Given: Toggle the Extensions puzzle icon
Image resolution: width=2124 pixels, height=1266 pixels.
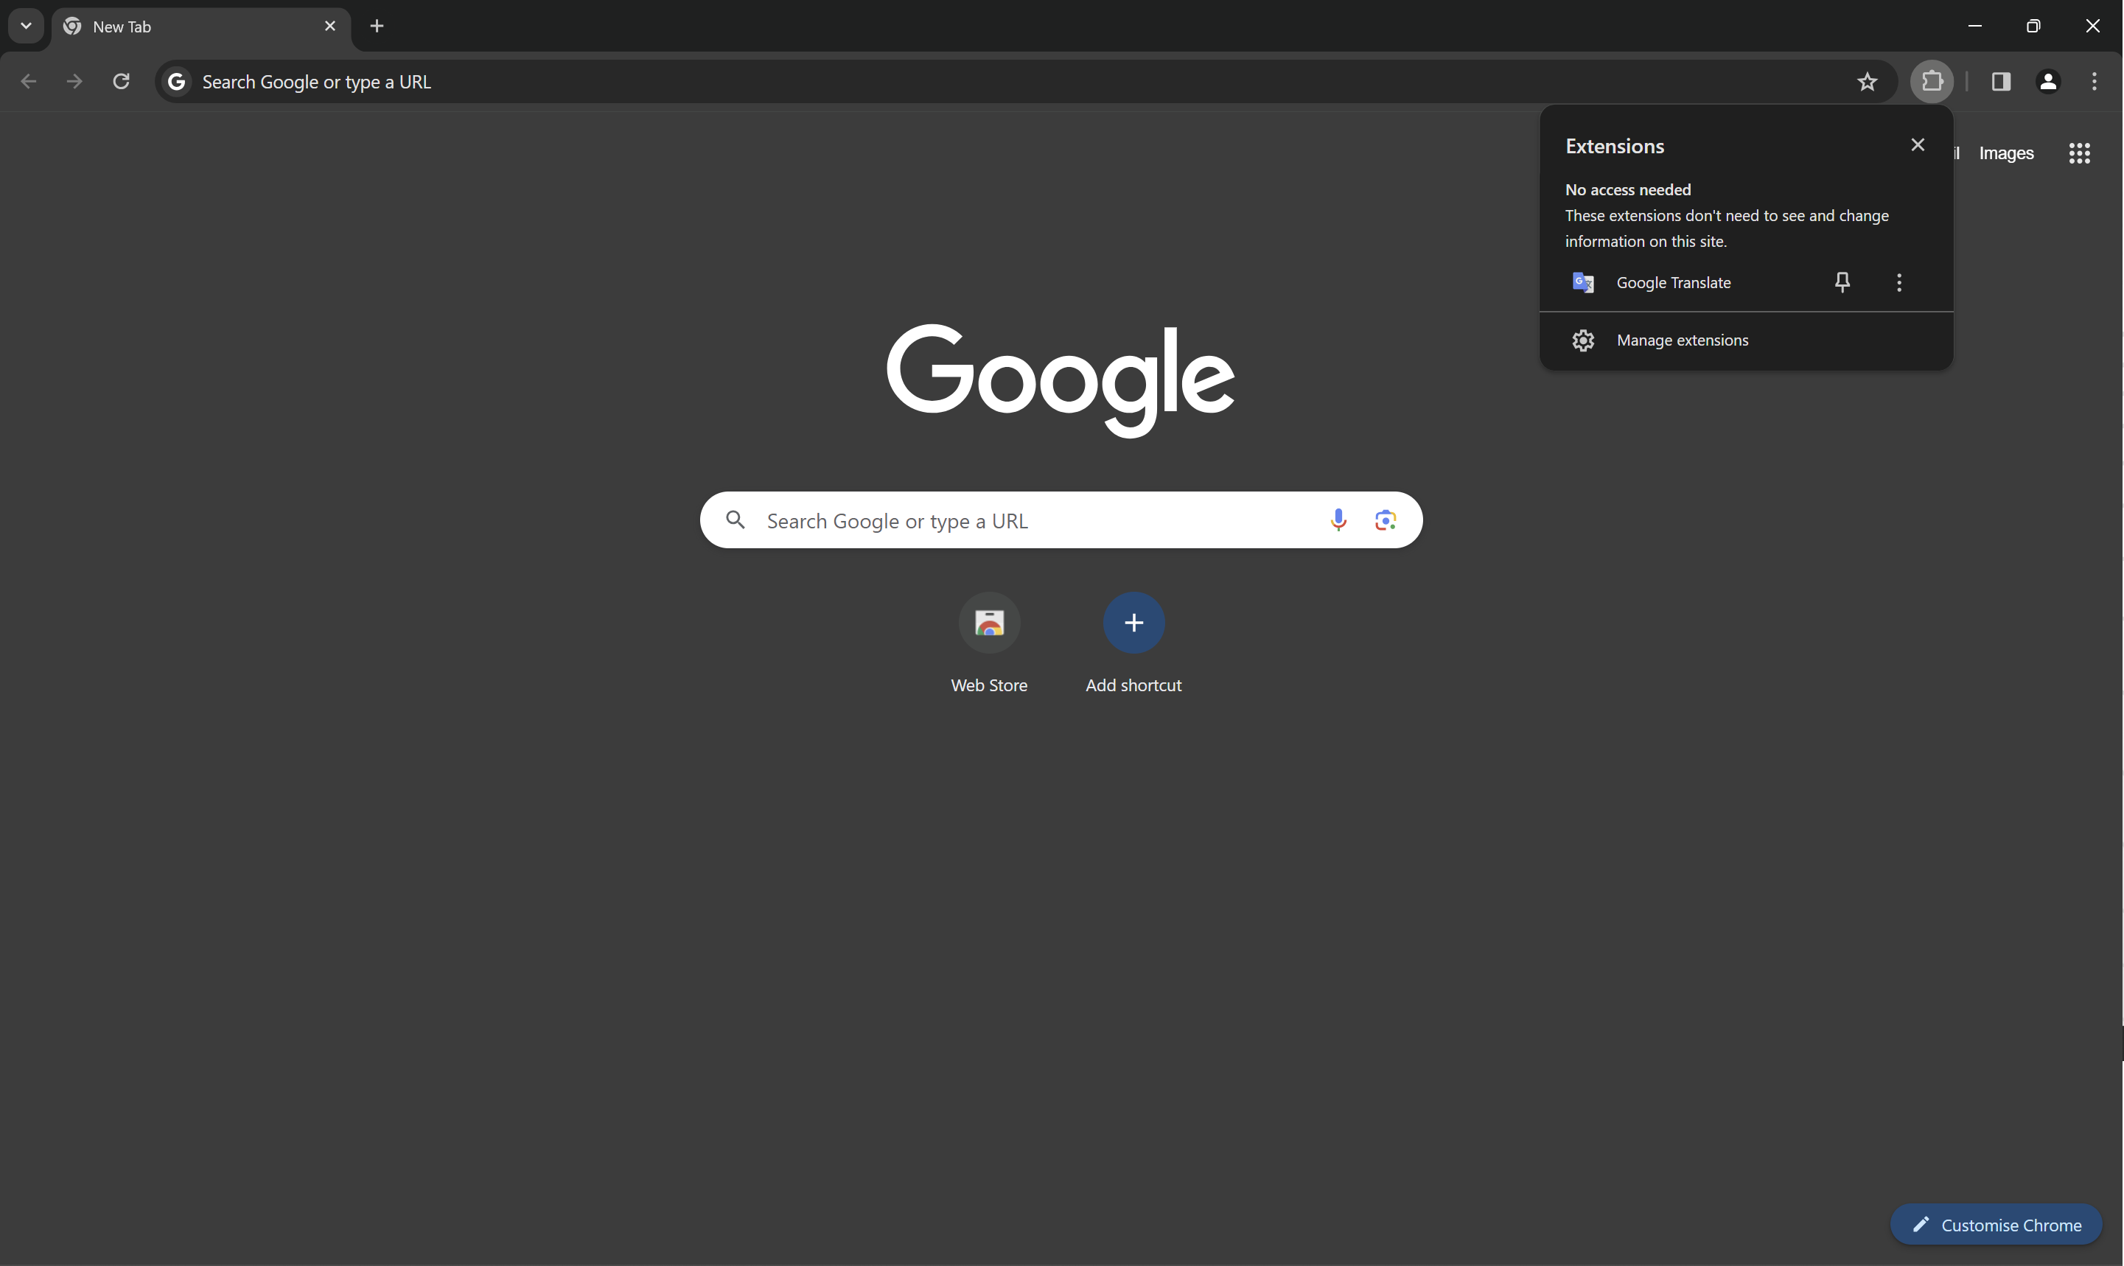Looking at the screenshot, I should (1931, 81).
